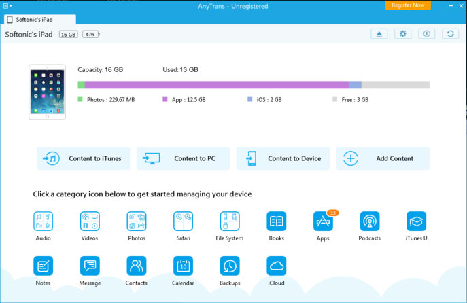Open the Audio category
467x303 pixels.
[44, 221]
